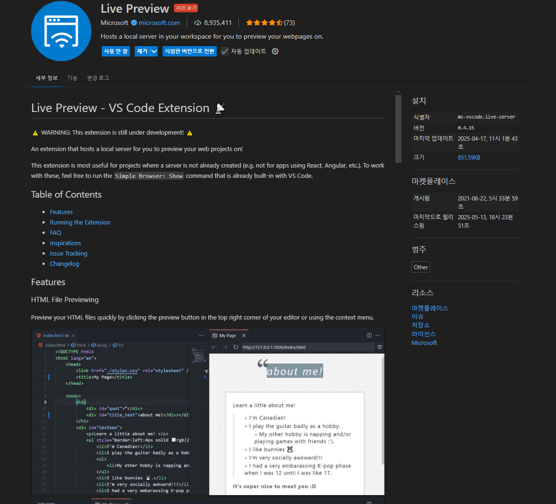Click the Live Preview extension logo icon
Viewport: 556px width, 504px height.
(x=61, y=31)
